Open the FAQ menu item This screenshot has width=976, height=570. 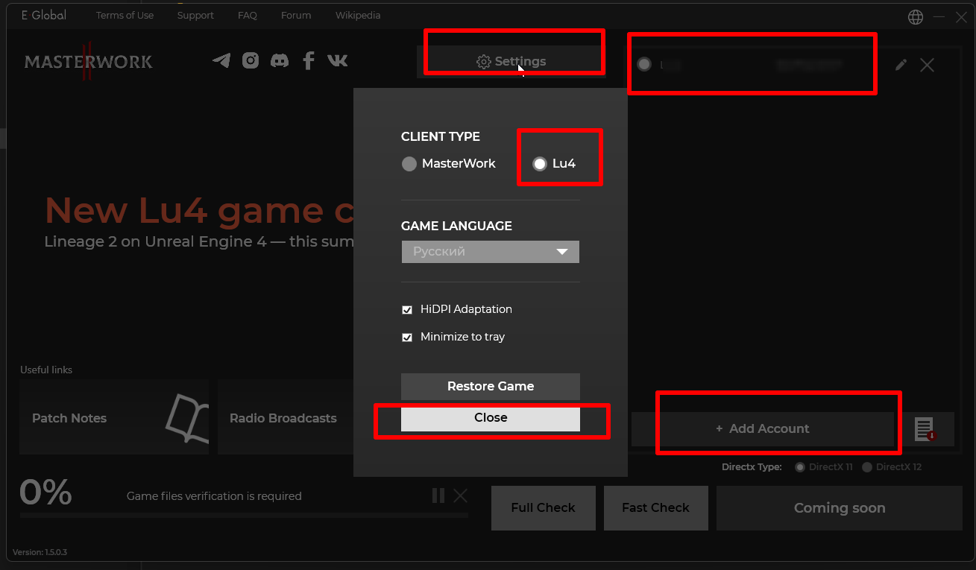click(248, 15)
